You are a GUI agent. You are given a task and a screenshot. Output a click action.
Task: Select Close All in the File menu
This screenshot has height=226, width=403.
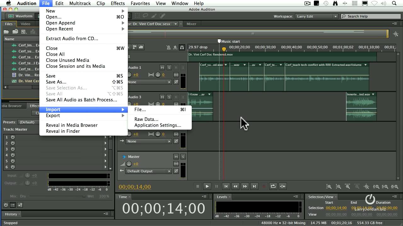click(83, 54)
